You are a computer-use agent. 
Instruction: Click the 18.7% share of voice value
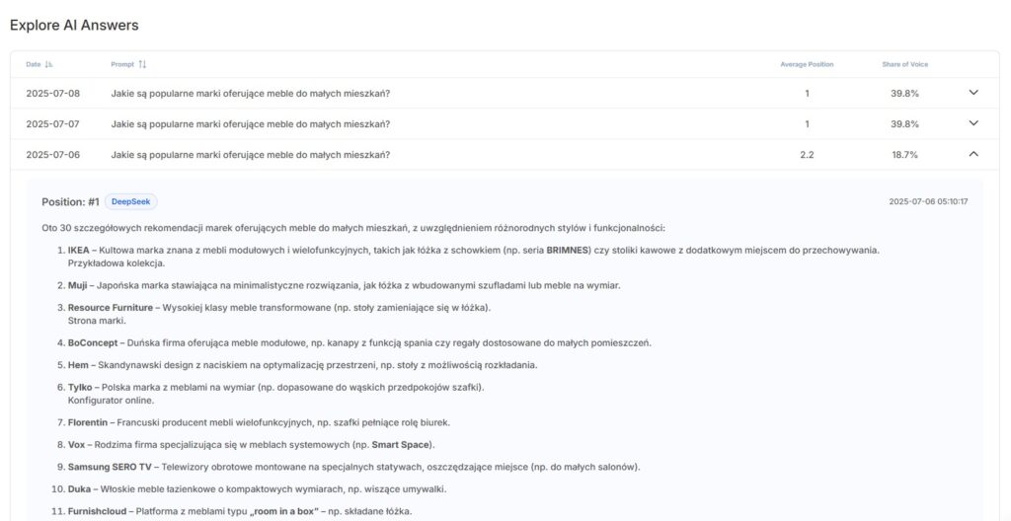tap(904, 155)
